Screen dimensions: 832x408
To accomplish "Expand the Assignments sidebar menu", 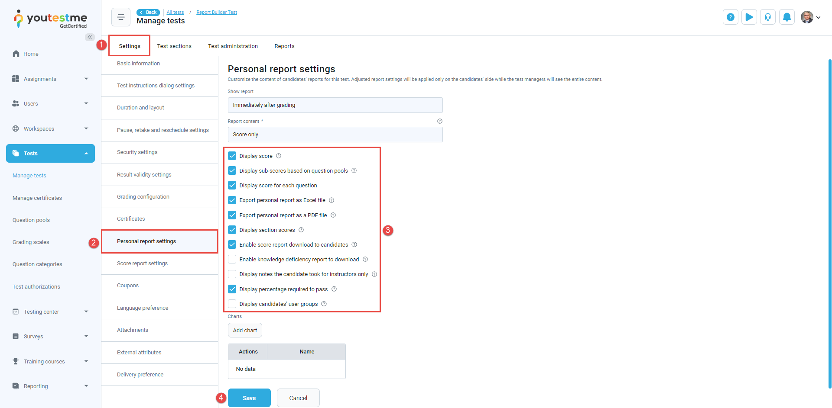I will click(x=50, y=79).
